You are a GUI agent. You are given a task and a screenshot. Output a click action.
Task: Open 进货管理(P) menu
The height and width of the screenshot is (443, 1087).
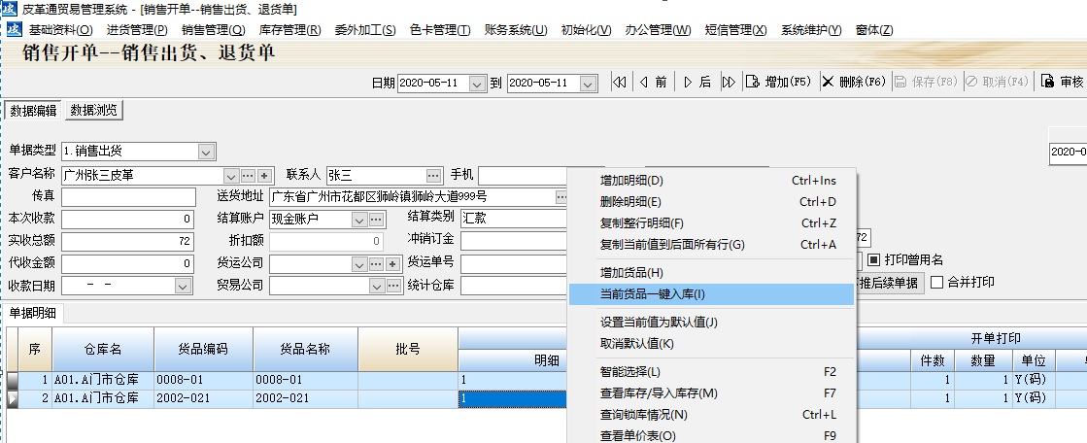[137, 30]
